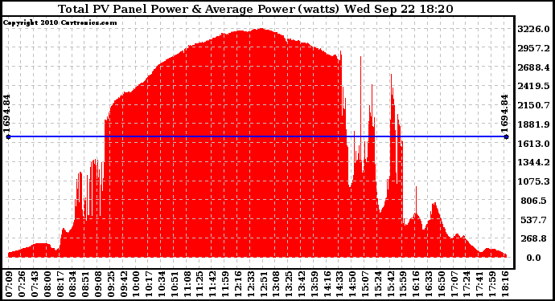Viewport: 555px width, 301px height.
Task: Click the 1881.9 y-axis value
Action: click(533, 124)
